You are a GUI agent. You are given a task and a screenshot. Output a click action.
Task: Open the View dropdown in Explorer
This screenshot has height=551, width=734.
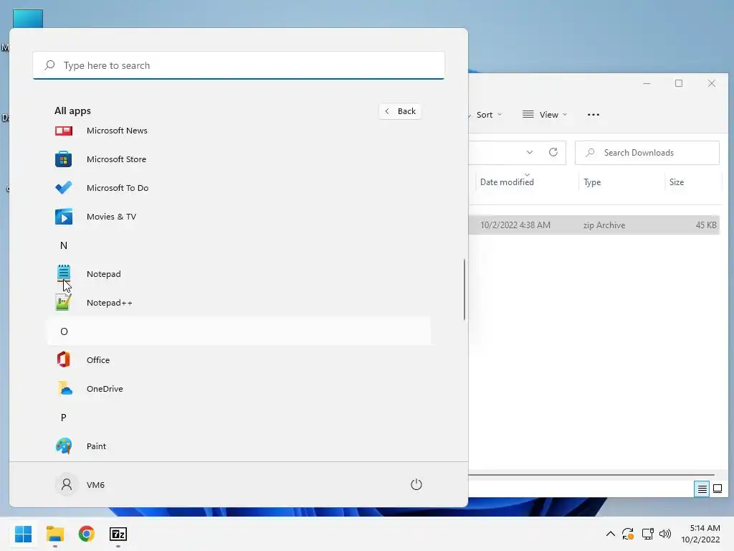click(545, 115)
